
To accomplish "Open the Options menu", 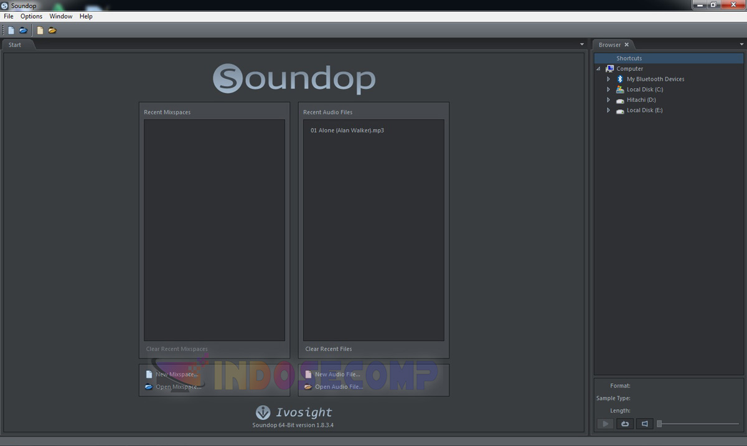I will (31, 16).
